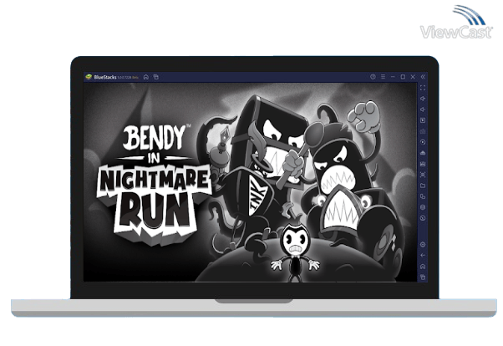
Task: Click the eco mode circular icon
Action: [x=423, y=218]
